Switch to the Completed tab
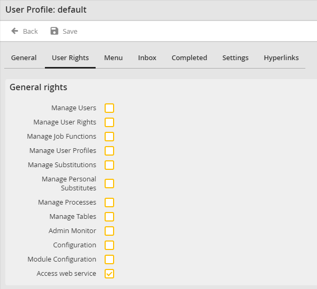The image size is (317, 289). [189, 57]
